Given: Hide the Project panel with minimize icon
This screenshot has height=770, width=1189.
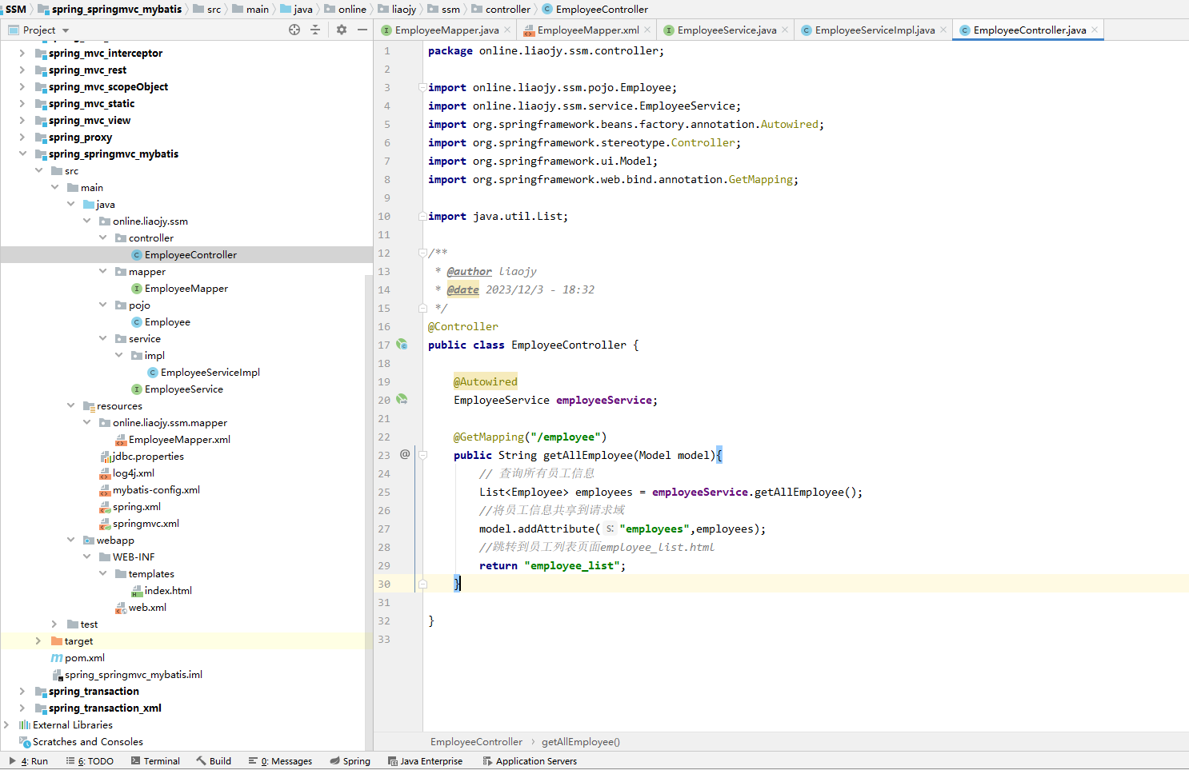Looking at the screenshot, I should (362, 30).
